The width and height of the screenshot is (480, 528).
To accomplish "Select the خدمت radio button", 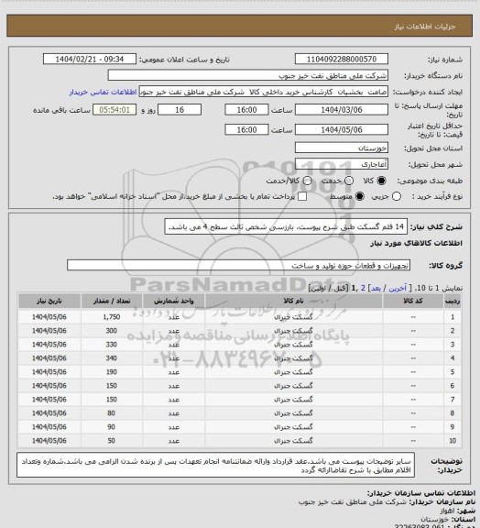I will (349, 181).
